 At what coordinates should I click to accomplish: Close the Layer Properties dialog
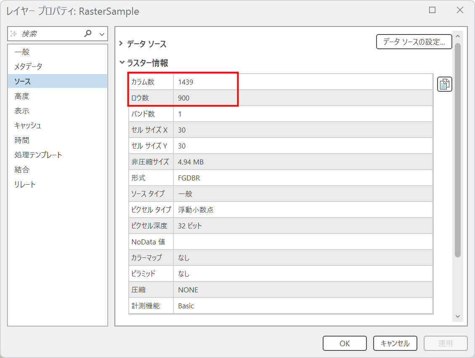coord(460,10)
